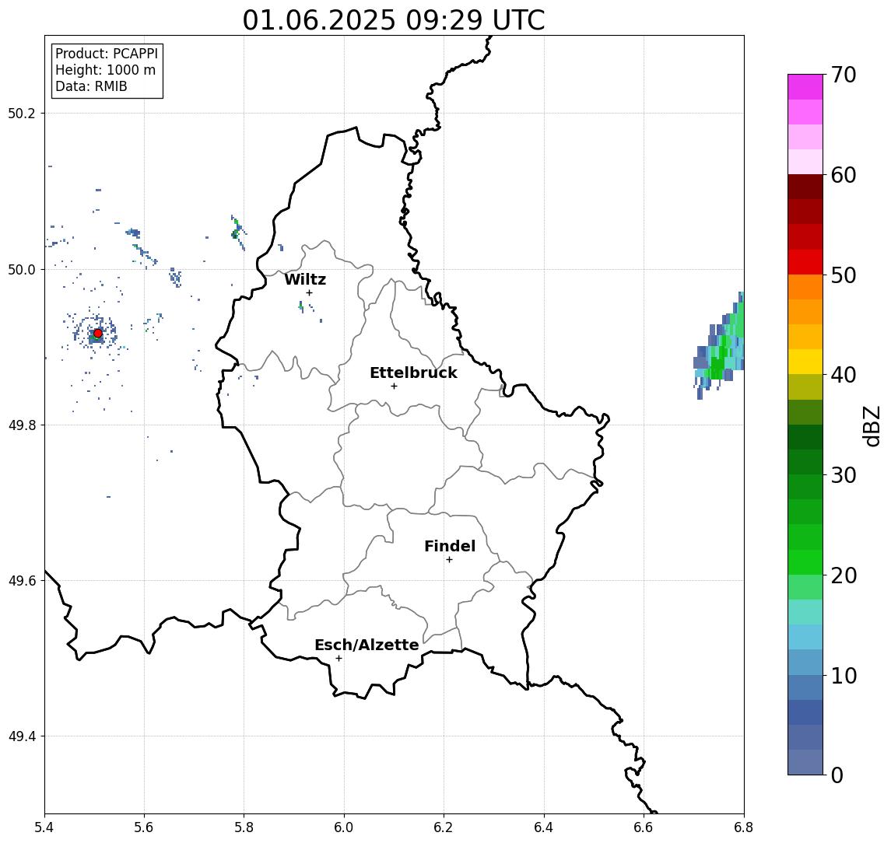
Task: Click the 'dBZ' colorbar label
Action: click(x=870, y=426)
